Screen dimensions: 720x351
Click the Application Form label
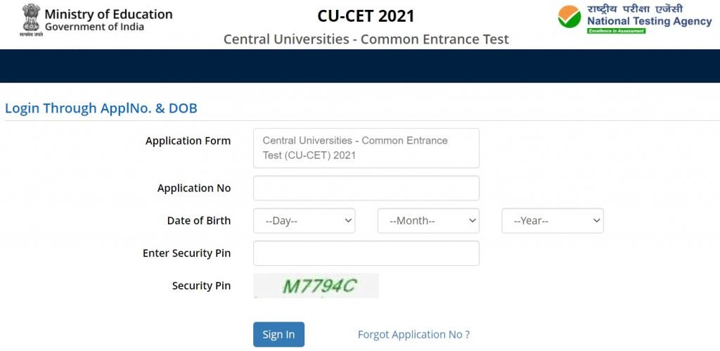[188, 141]
